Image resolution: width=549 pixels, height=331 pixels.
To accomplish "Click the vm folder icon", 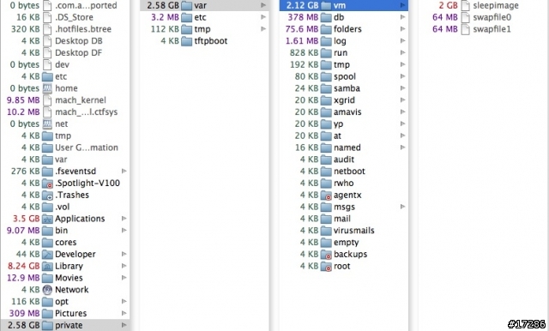I will [326, 6].
